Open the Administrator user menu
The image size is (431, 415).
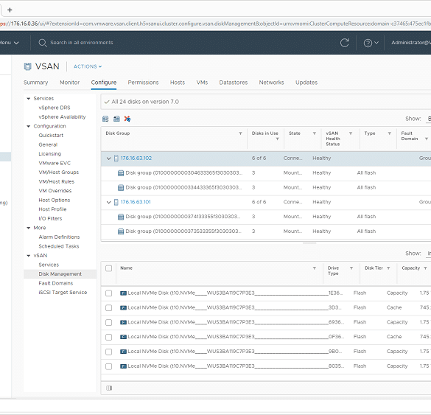pos(411,43)
